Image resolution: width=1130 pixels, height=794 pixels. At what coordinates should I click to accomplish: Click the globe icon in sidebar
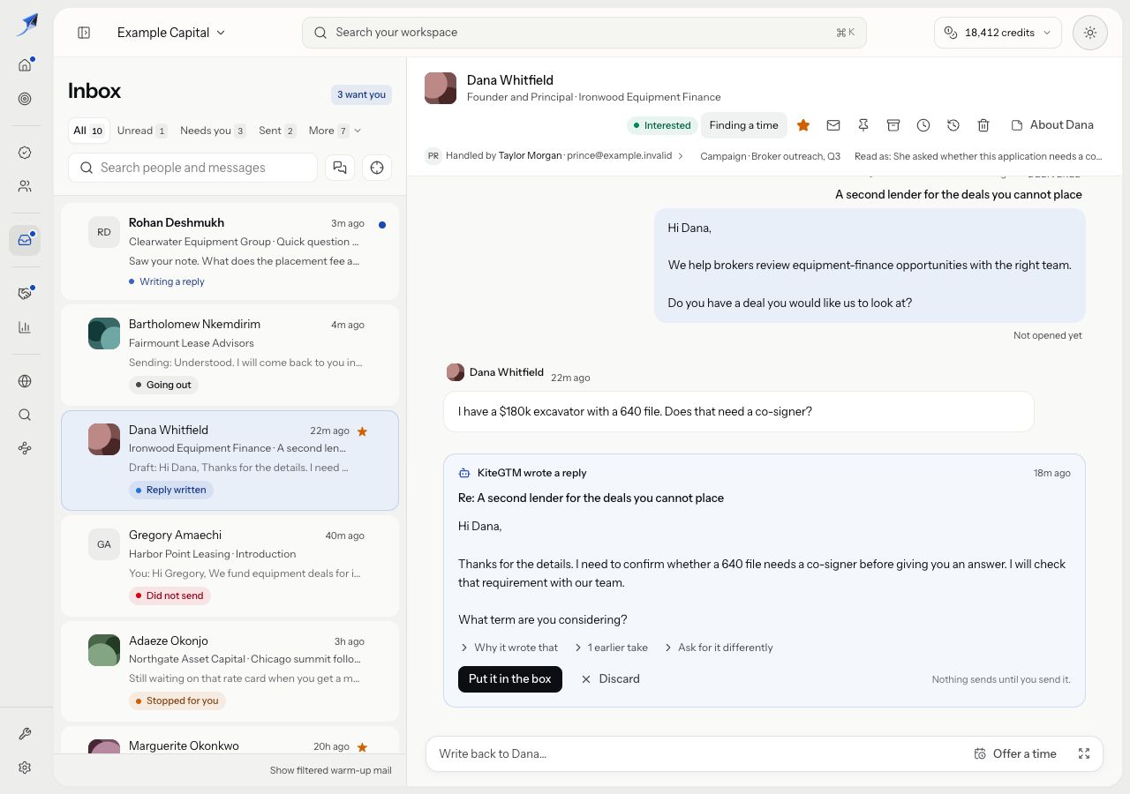[x=25, y=381]
